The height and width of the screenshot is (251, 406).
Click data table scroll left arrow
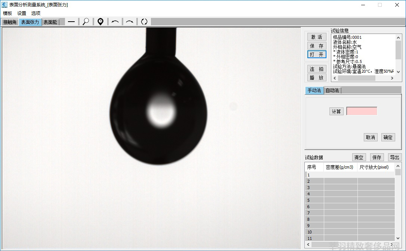308,244
